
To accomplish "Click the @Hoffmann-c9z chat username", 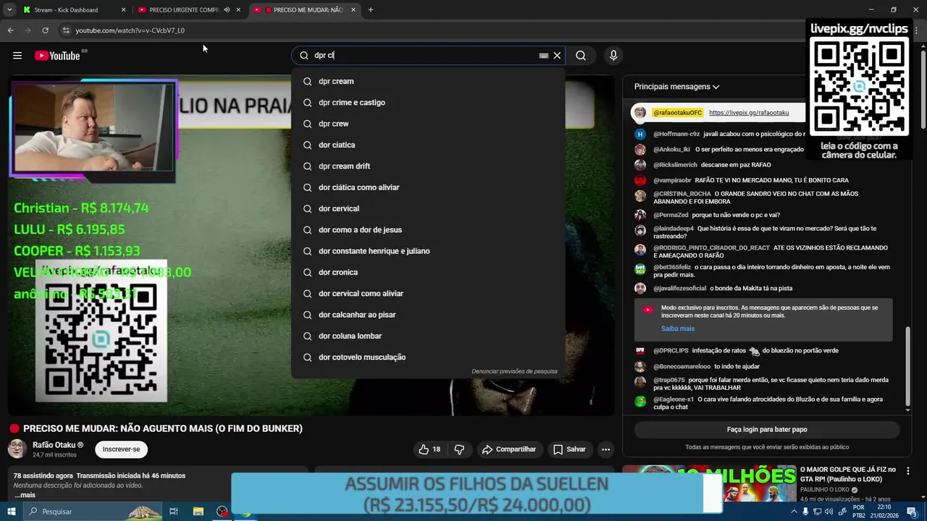I will pyautogui.click(x=676, y=134).
